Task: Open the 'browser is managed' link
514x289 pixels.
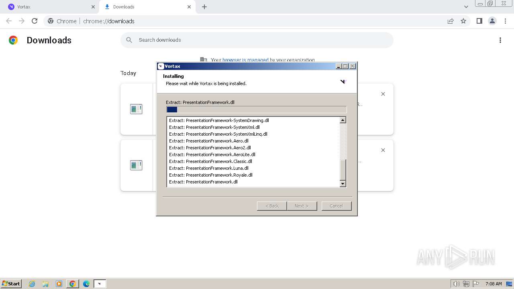Action: 245,60
